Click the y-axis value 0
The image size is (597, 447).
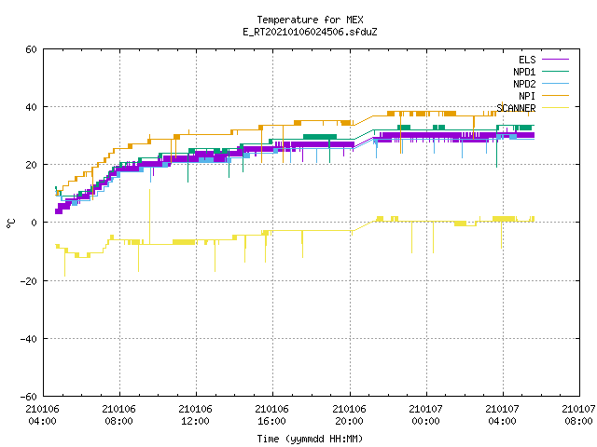(x=35, y=223)
